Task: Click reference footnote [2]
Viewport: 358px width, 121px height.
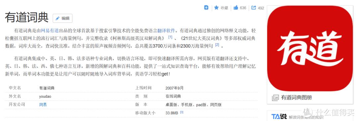Action: coord(217,45)
